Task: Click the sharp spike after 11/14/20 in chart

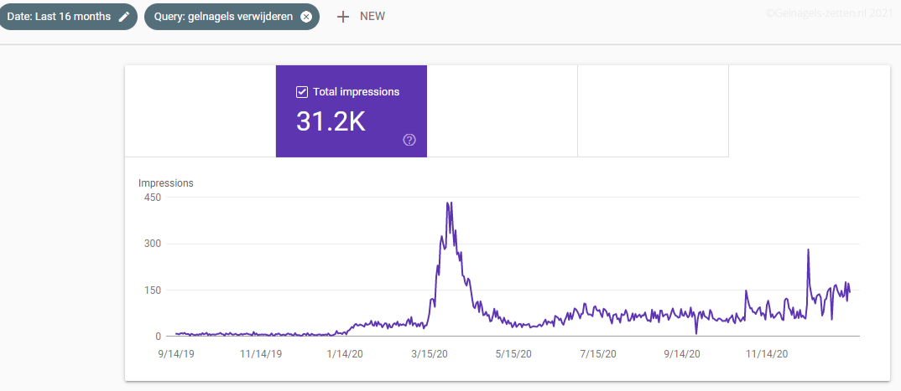Action: click(808, 250)
